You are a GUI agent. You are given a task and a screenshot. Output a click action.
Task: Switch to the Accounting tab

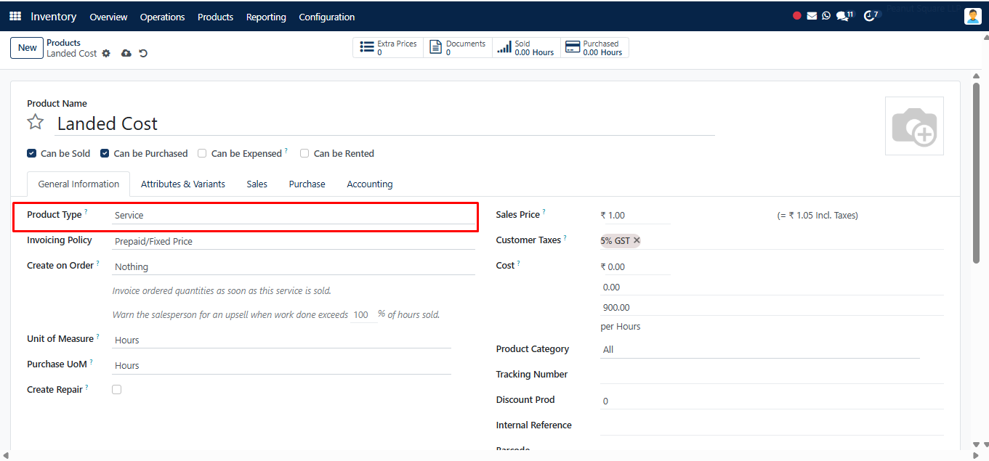[x=370, y=184]
